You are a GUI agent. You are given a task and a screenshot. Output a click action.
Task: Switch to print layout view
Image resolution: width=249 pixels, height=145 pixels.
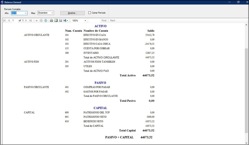[x=56, y=20]
